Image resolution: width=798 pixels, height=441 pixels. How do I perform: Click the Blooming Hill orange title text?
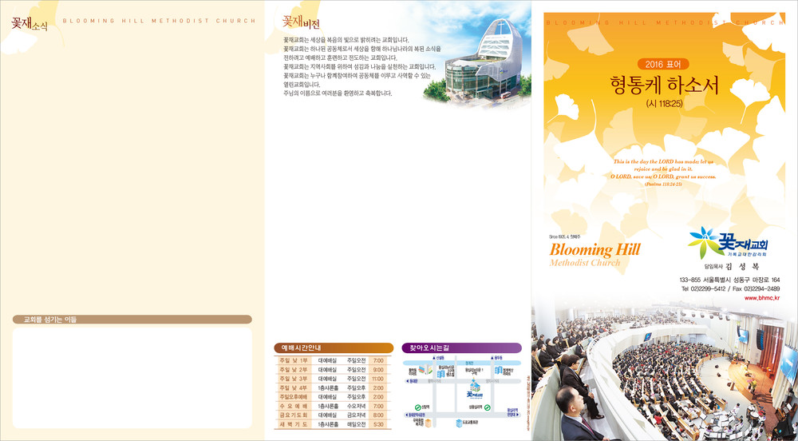[595, 250]
